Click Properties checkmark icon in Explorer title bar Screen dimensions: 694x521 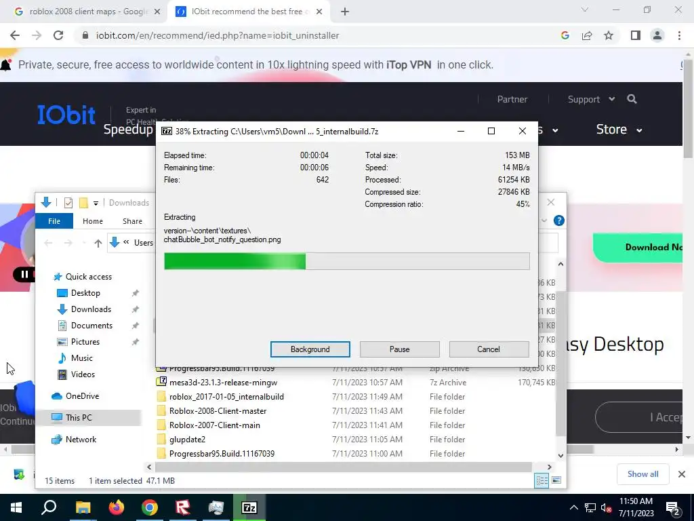point(68,203)
